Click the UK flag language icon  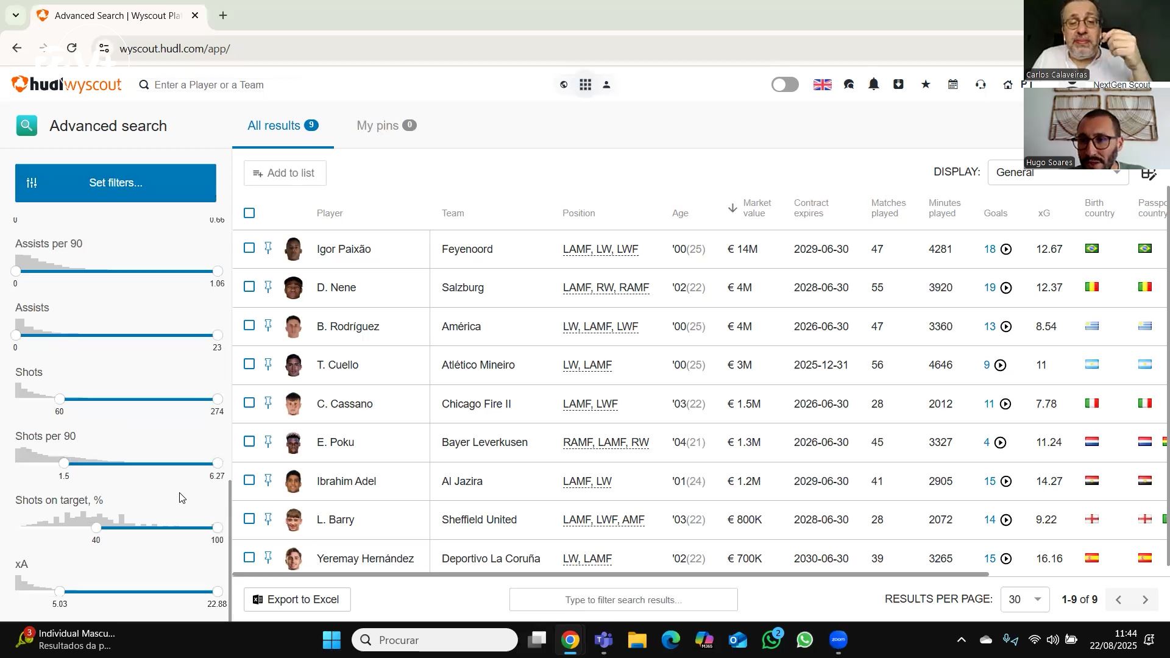click(x=822, y=85)
